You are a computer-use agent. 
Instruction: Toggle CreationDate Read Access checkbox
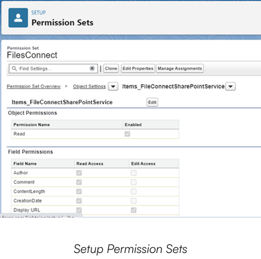[79, 201]
